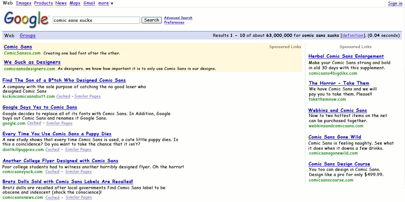Open the 'definition' link in results bar
405x202 pixels.
(353, 36)
